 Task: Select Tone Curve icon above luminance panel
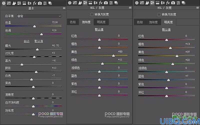(x=142, y=3)
